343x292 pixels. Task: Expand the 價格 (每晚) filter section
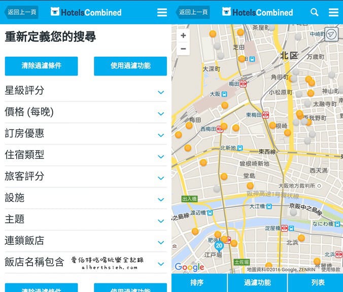pyautogui.click(x=86, y=112)
